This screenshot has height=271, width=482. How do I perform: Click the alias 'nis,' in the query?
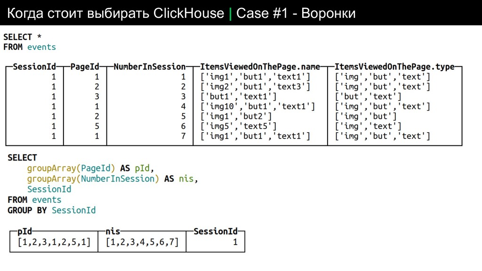188,179
